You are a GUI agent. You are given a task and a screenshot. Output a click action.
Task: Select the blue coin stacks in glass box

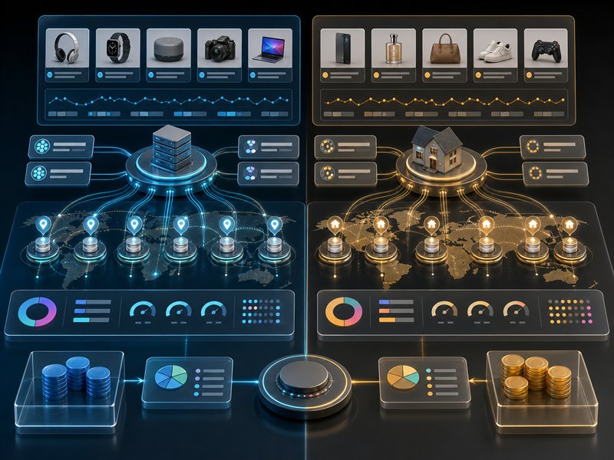76,379
